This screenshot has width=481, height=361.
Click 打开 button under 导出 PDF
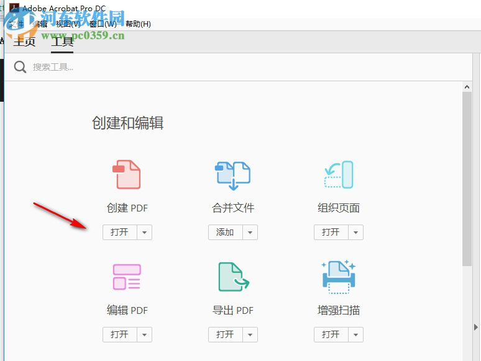(x=225, y=334)
